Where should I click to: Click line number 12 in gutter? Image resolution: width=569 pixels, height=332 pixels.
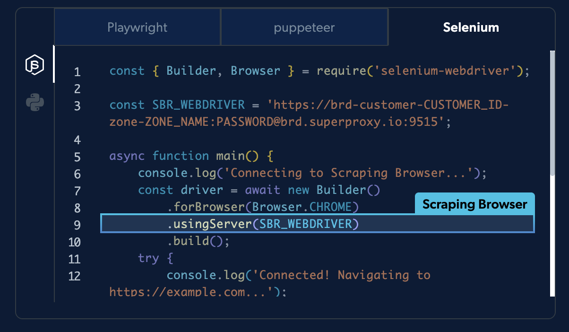click(74, 276)
